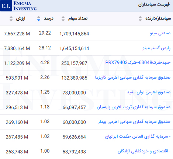The image size is (173, 159).
Task: Click value 1,122,209 M
Action: (17, 63)
